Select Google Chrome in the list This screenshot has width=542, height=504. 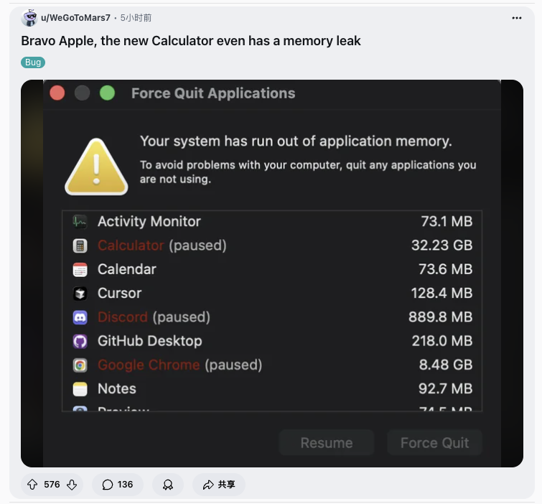click(x=149, y=365)
